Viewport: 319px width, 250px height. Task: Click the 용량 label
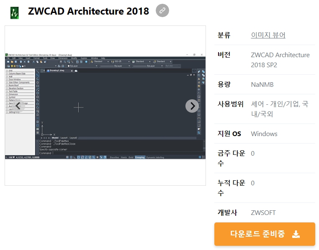[x=224, y=84]
